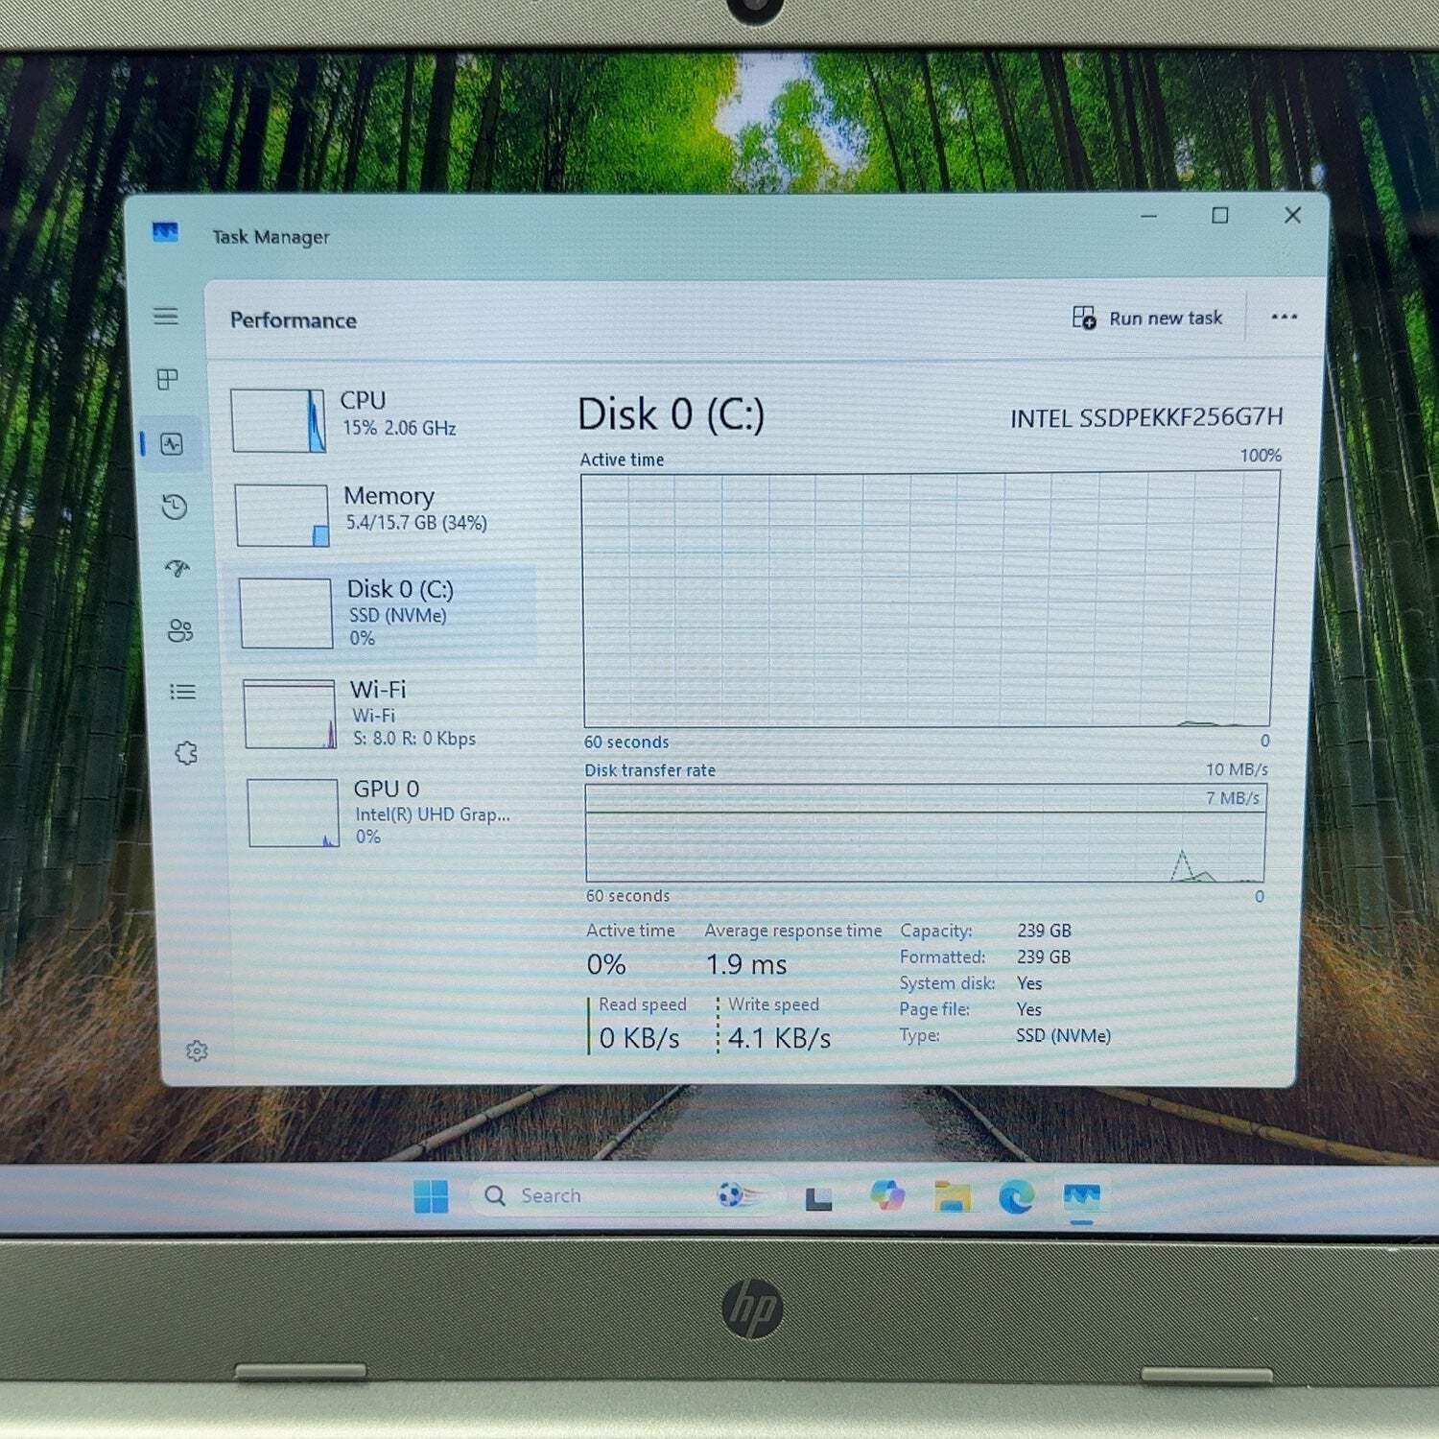Viewport: 1439px width, 1439px height.
Task: Open the Services page puzzle icon
Action: (x=186, y=753)
